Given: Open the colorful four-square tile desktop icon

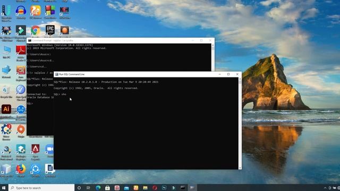Looking at the screenshot, I should tap(50, 11).
